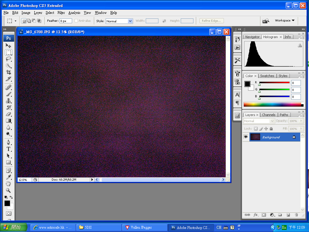Click the Refine Edge button
This screenshot has width=309, height=232.
pos(211,21)
